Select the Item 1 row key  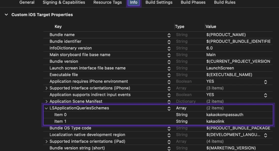click(60, 121)
